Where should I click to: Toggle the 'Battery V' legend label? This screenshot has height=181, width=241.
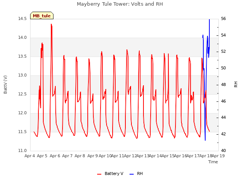tap(114, 173)
